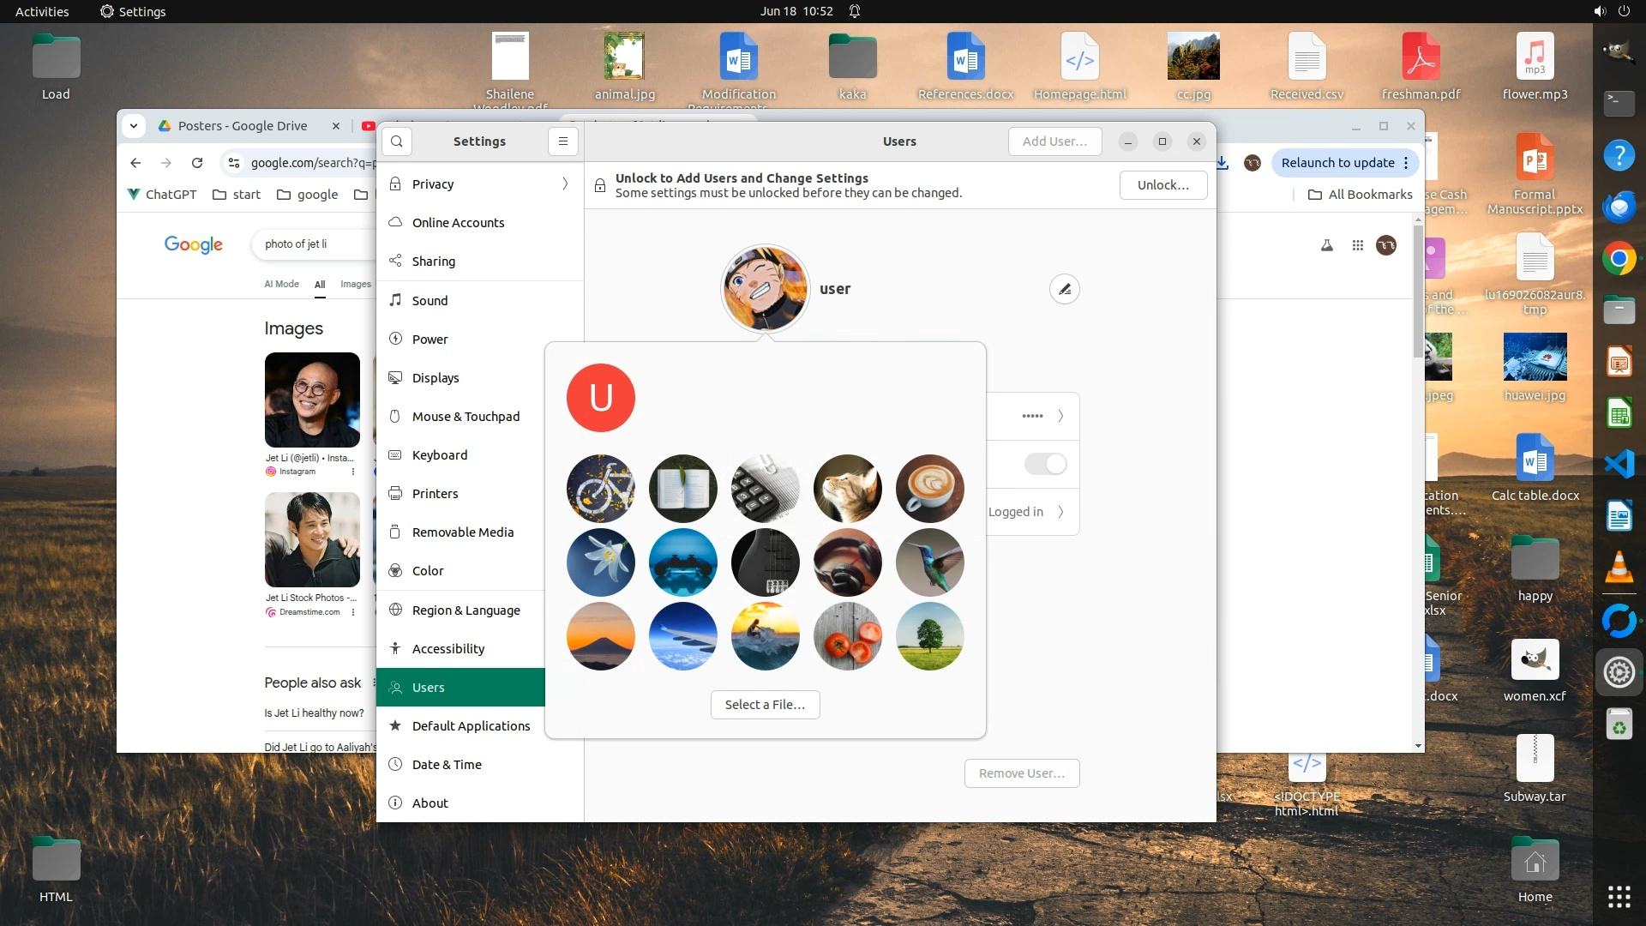Click the Unlock... button
1646x926 pixels.
pos(1162,185)
